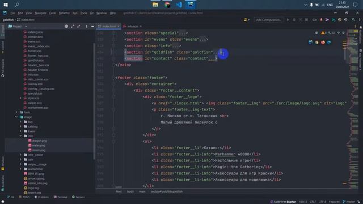
Task: Open Project panel options menu
Action: (x=87, y=27)
